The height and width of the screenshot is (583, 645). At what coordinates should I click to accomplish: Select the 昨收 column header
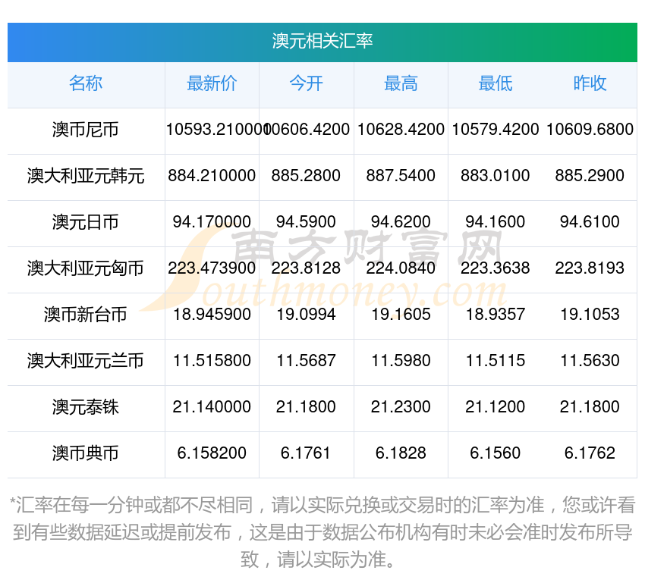point(590,83)
